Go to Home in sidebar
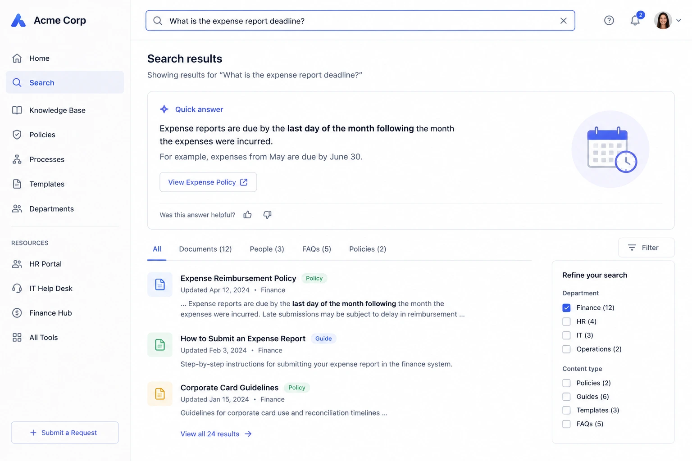 (65, 58)
